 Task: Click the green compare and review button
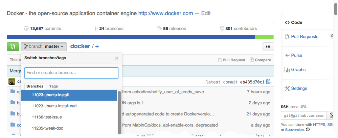pos(13,47)
